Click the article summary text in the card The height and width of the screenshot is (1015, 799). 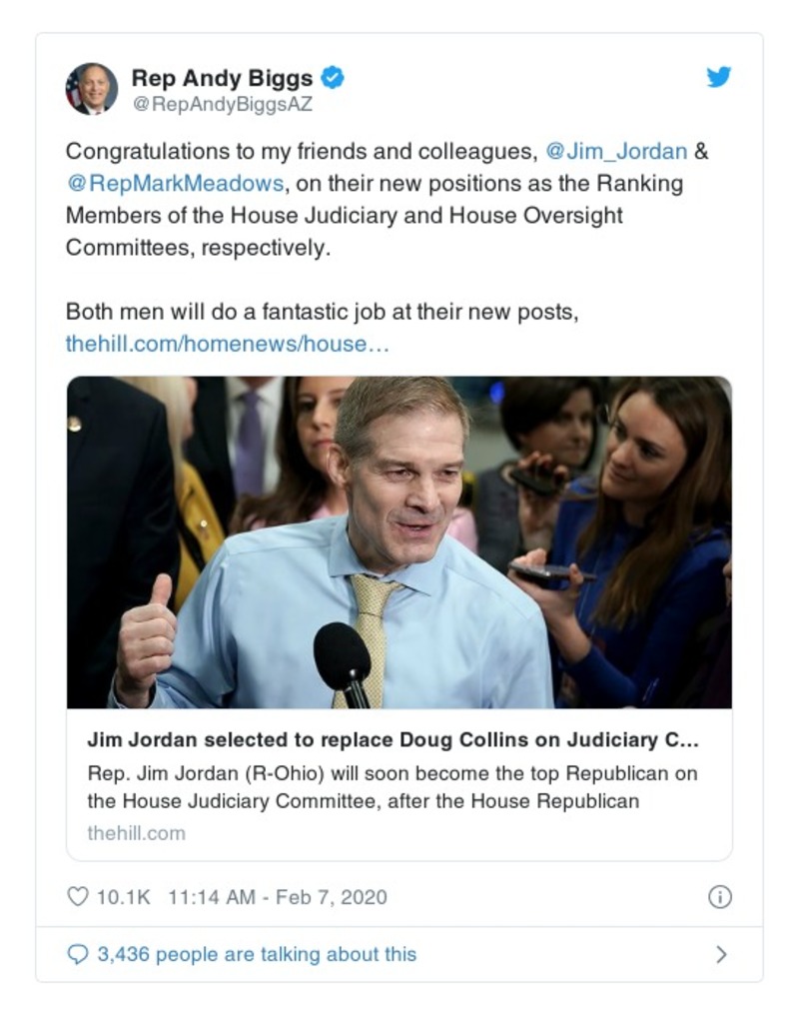pos(392,787)
